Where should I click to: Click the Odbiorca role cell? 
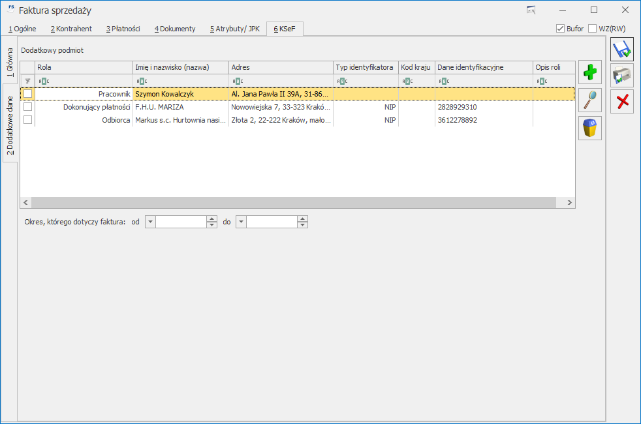point(84,120)
